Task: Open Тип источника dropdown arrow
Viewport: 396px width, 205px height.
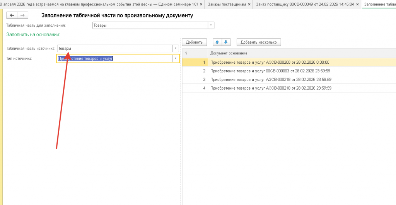Action: coord(176,59)
